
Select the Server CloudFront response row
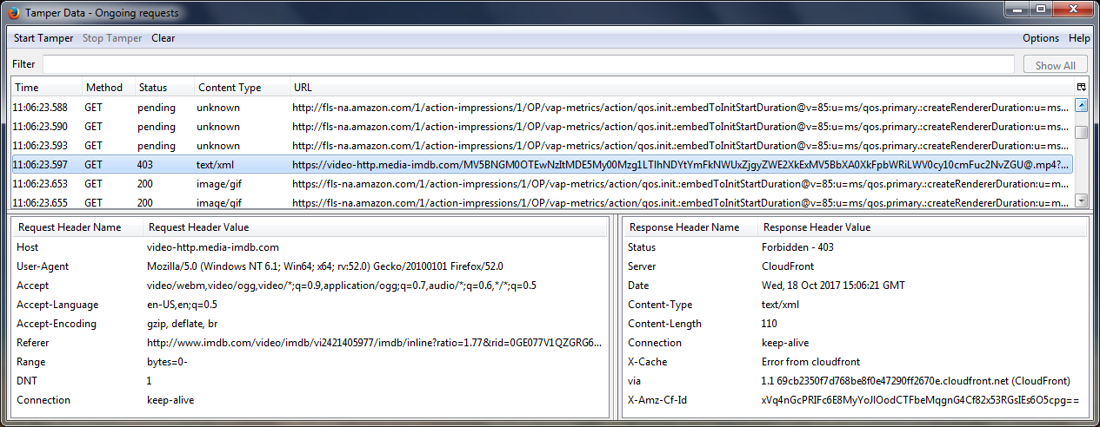856,266
